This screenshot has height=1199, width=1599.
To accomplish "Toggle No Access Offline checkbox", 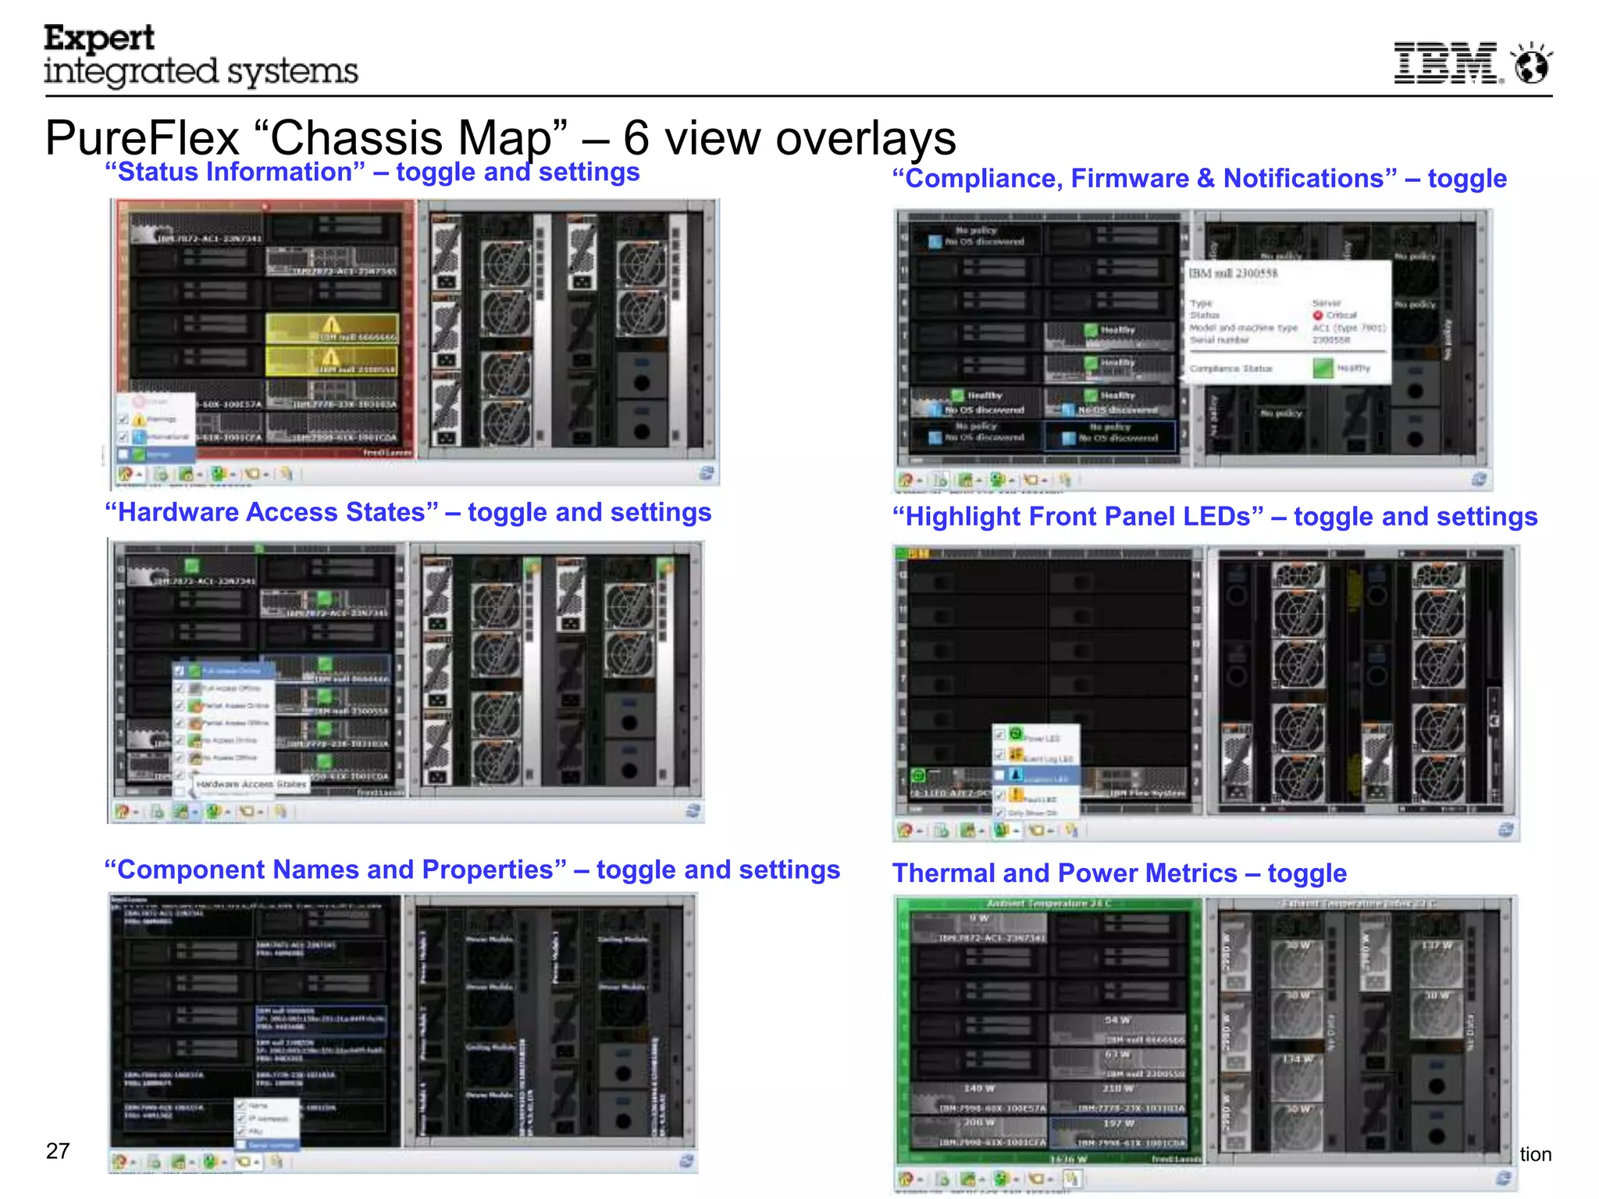I will (180, 758).
